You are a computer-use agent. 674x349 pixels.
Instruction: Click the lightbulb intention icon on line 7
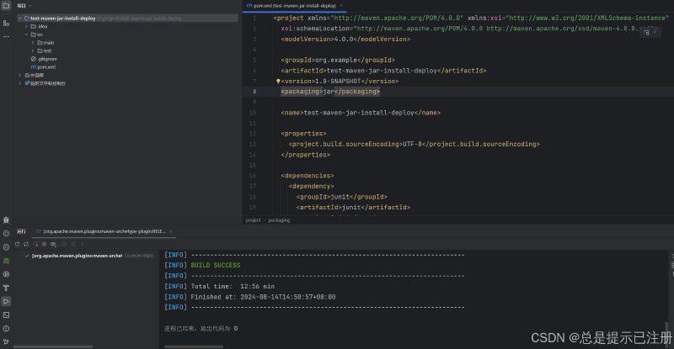click(x=278, y=81)
